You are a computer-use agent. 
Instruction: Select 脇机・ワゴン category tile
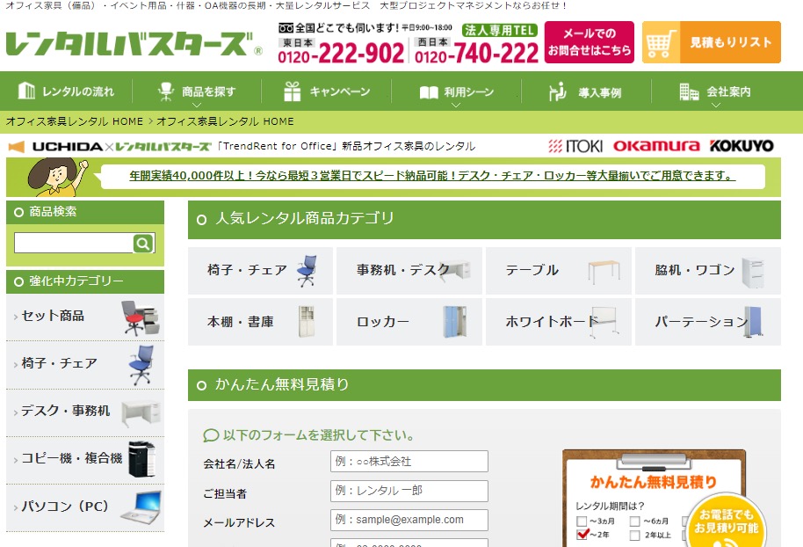point(708,271)
